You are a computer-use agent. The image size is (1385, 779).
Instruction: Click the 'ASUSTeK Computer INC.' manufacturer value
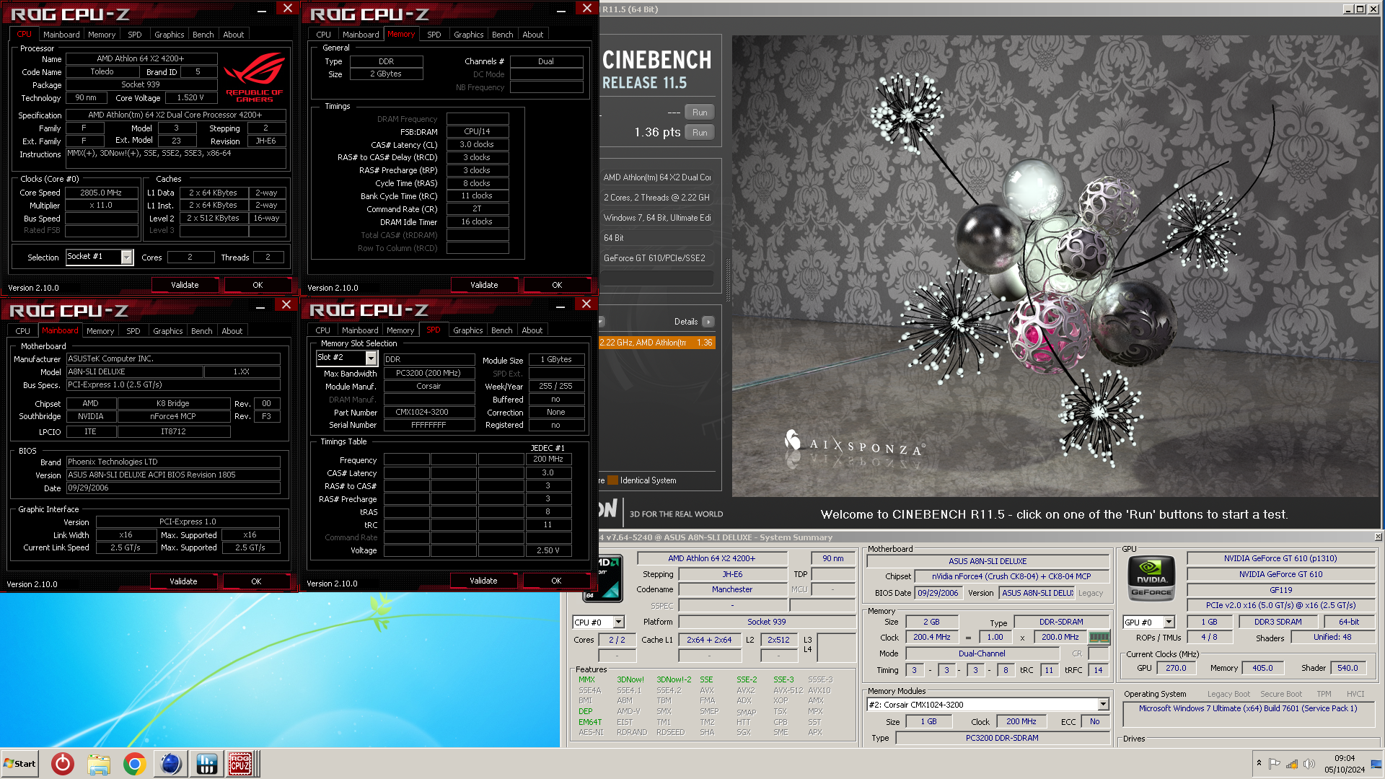[x=173, y=358]
